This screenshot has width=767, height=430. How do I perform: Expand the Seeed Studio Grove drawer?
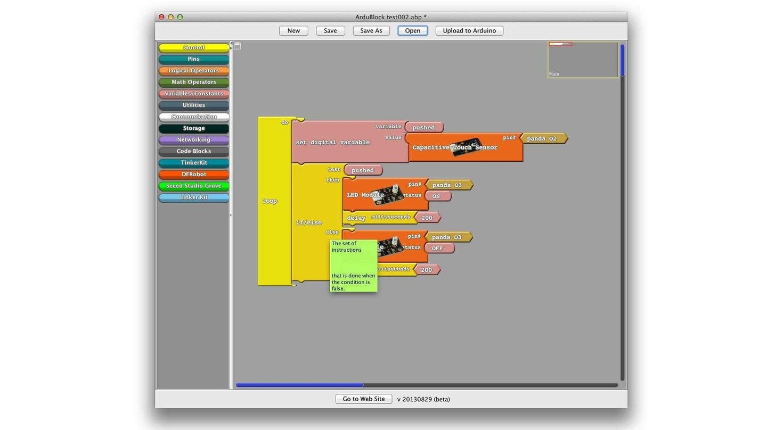[x=194, y=186]
